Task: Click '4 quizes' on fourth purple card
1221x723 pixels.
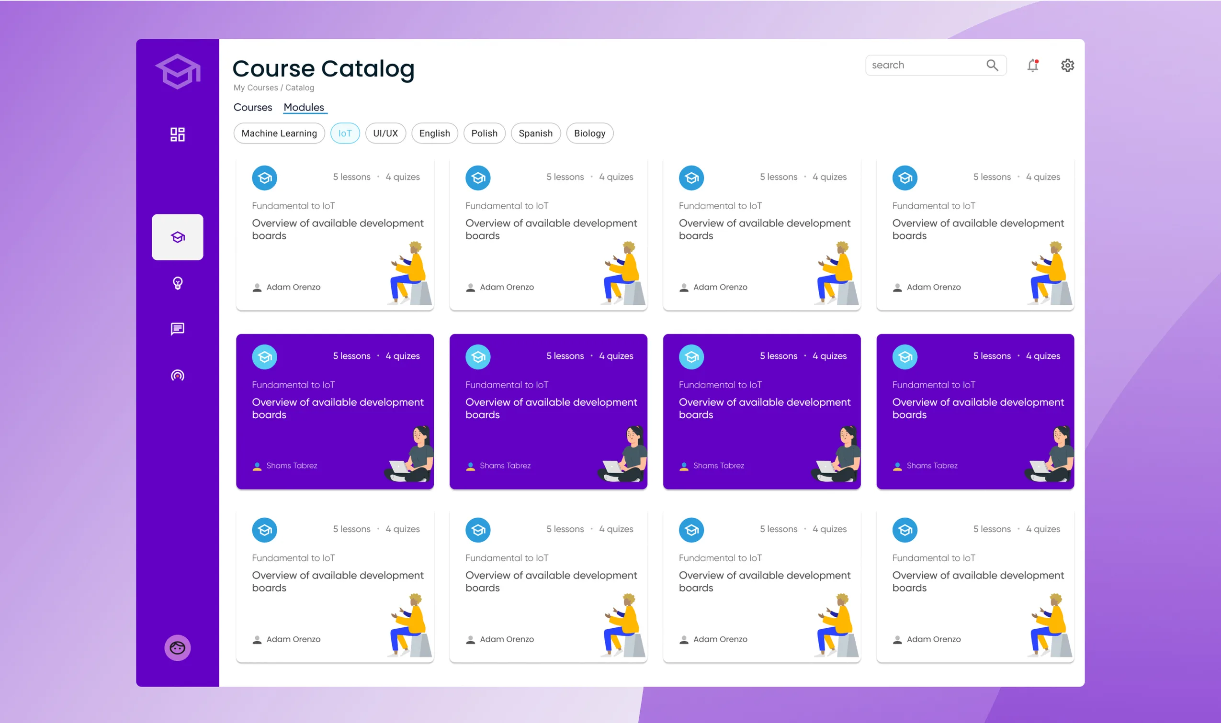Action: (1042, 356)
